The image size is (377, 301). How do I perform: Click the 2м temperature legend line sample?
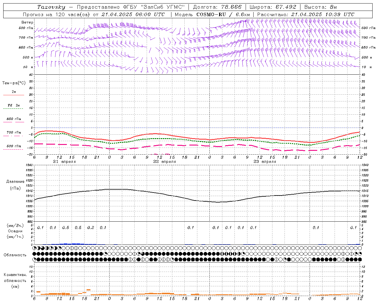[x=14, y=95]
